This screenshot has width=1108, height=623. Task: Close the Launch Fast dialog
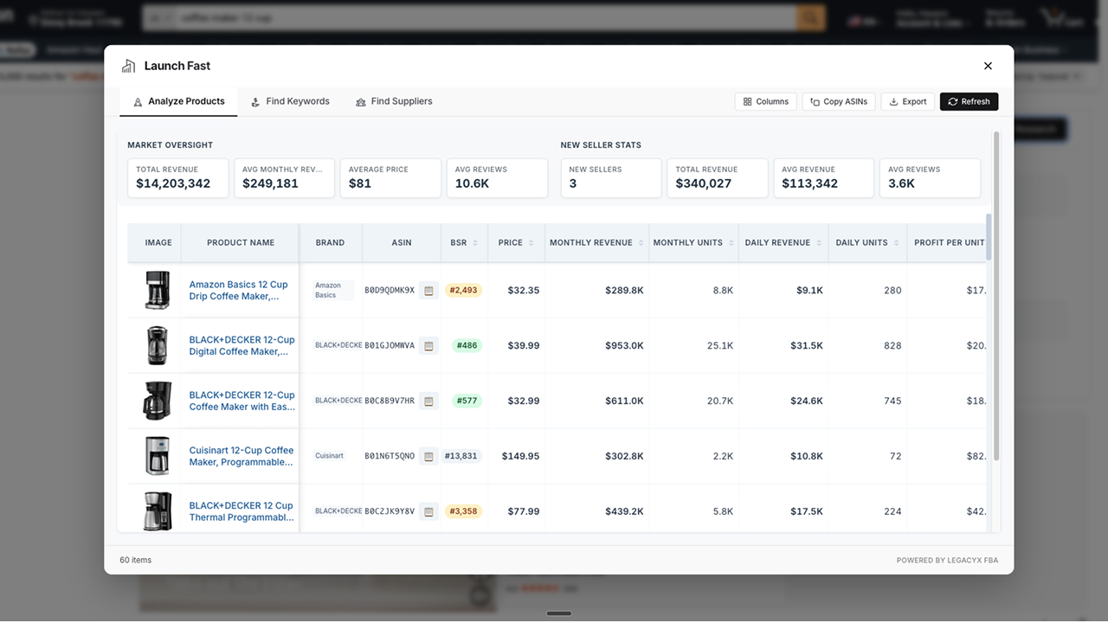click(988, 66)
